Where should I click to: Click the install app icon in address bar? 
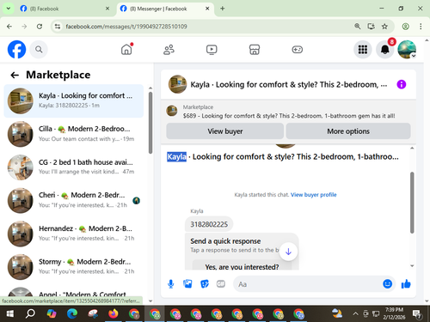tap(371, 27)
